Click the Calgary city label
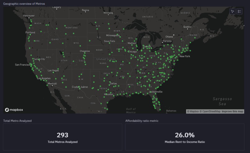 click(56, 7)
